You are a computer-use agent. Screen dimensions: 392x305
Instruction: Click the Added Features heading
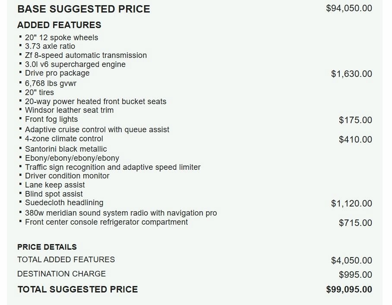[x=59, y=25]
